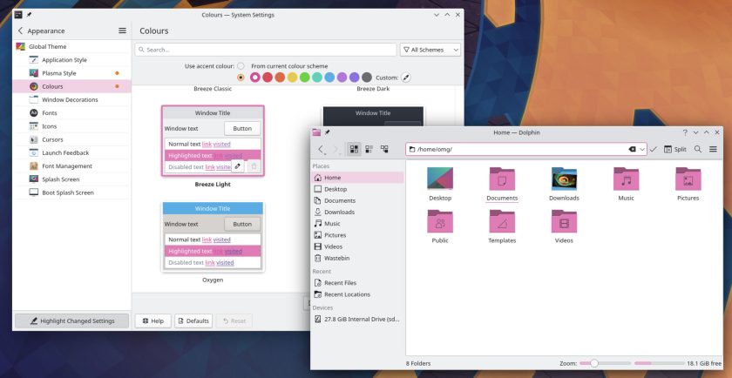Select Colours in the Appearance sidebar
This screenshot has width=732, height=378.
pyautogui.click(x=72, y=86)
